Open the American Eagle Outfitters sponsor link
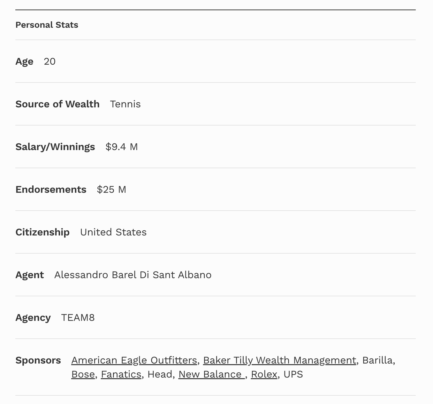The width and height of the screenshot is (433, 404). click(134, 360)
